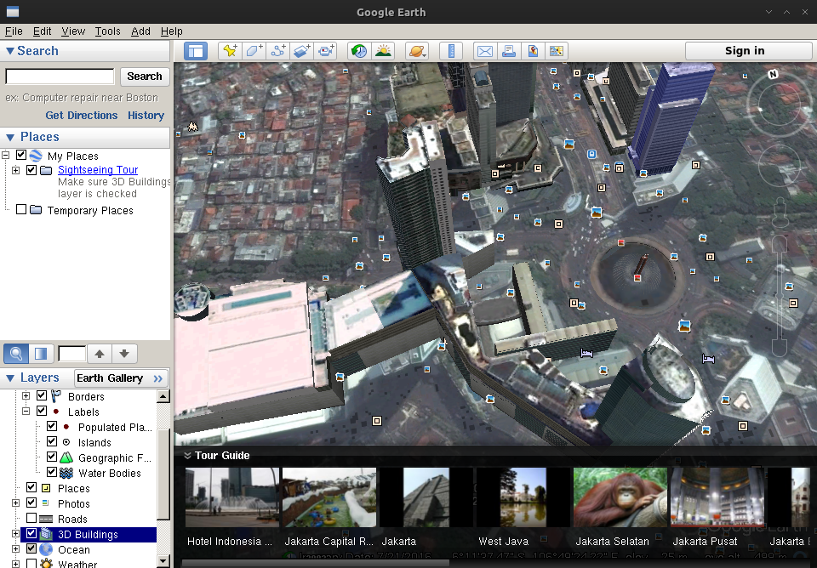Click the print icon in toolbar
The width and height of the screenshot is (817, 568).
[x=509, y=51]
